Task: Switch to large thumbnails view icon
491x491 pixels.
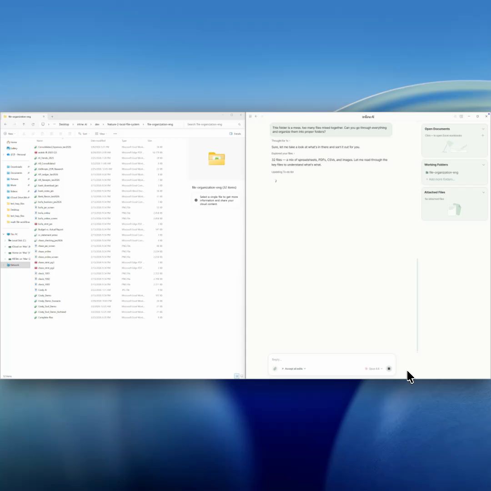Action: (241, 376)
